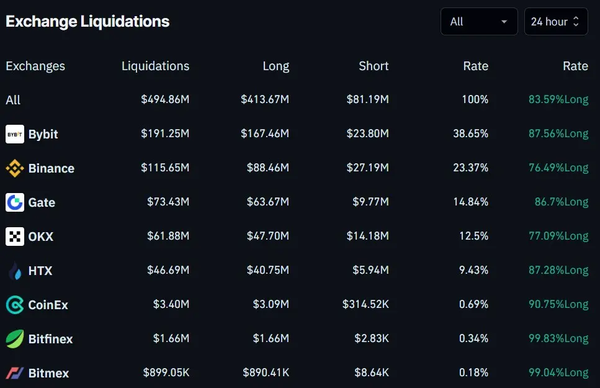Viewport: 600px width, 388px height.
Task: Sort by the Short column header
Action: click(x=374, y=66)
